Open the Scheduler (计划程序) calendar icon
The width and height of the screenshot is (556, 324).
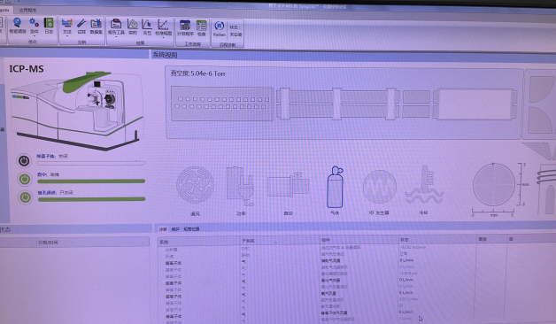[185, 27]
